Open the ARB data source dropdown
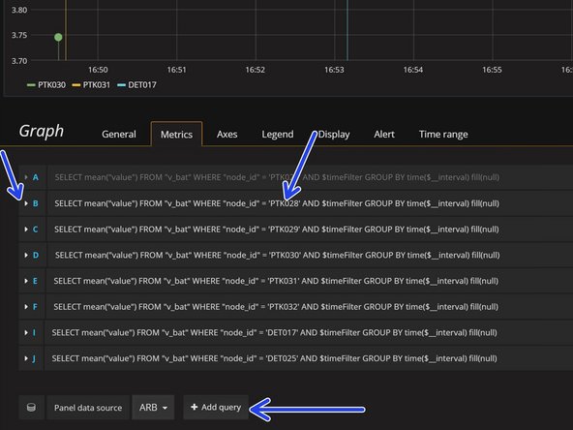573x430 pixels. point(153,407)
